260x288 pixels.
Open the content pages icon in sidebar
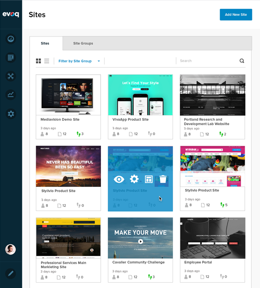[x=11, y=58]
